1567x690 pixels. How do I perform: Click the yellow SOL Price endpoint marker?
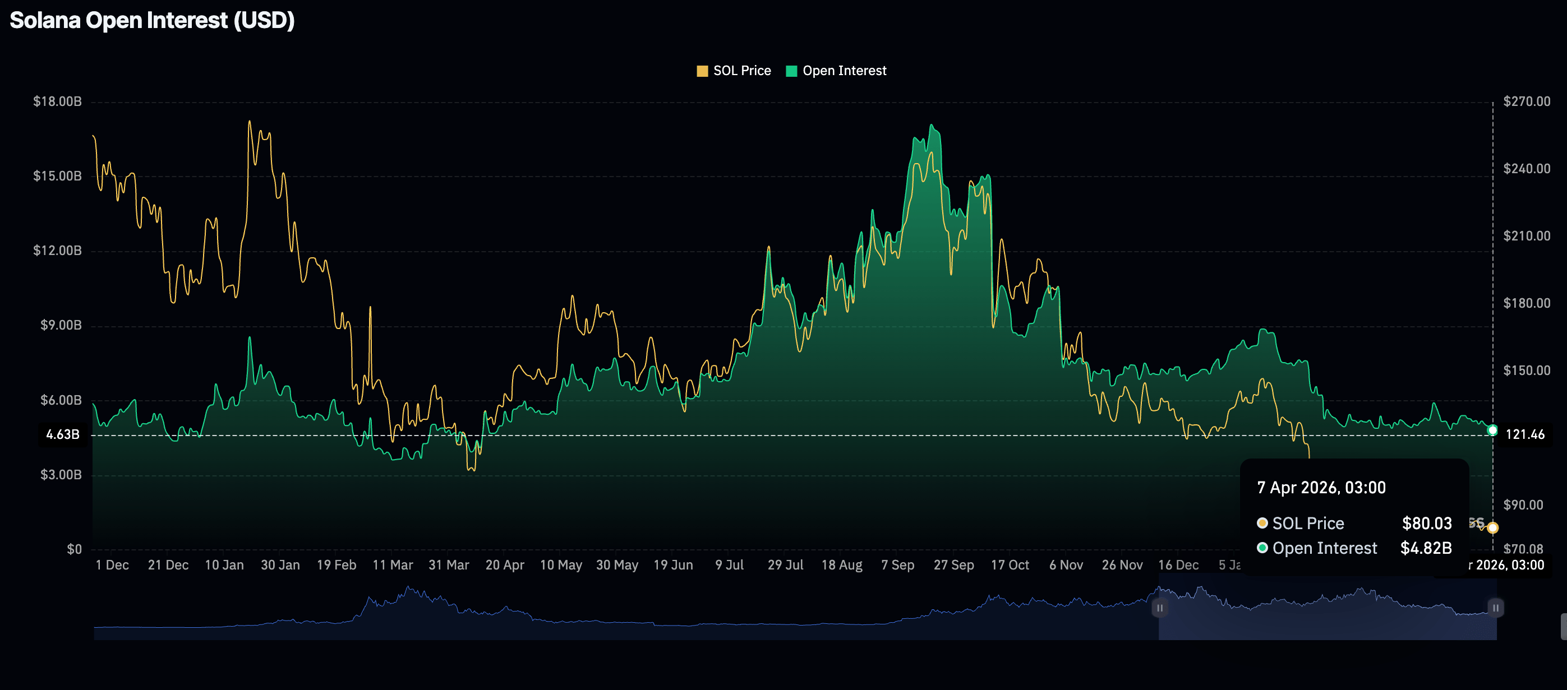click(x=1492, y=527)
